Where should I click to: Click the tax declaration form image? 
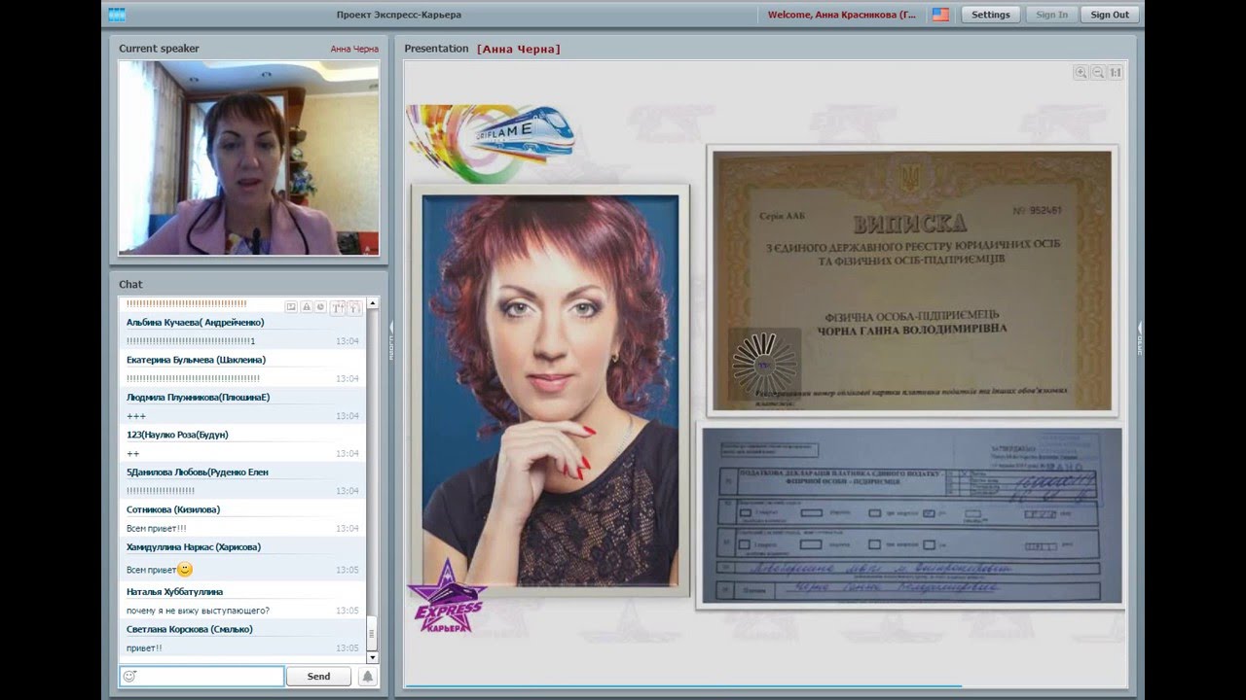click(x=911, y=516)
